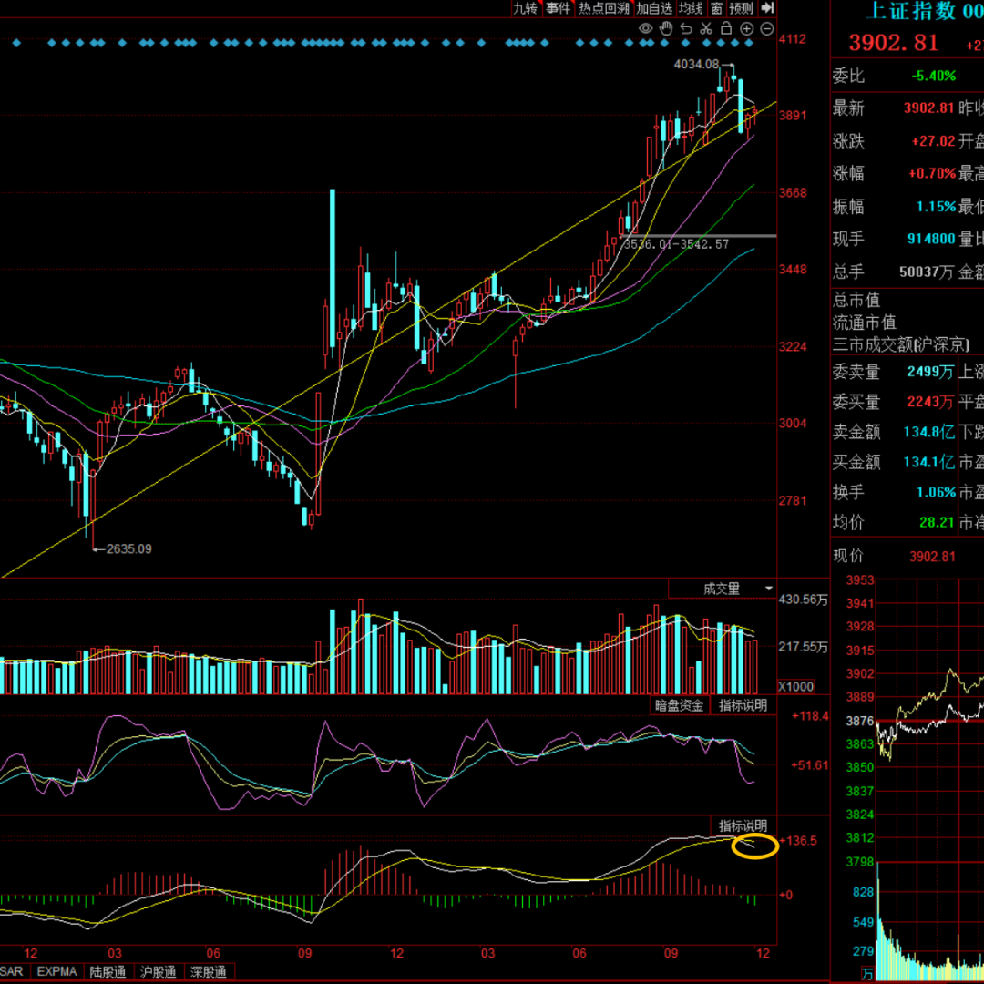The image size is (984, 984).
Task: Click the 窗 window layout button
Action: coord(717,8)
